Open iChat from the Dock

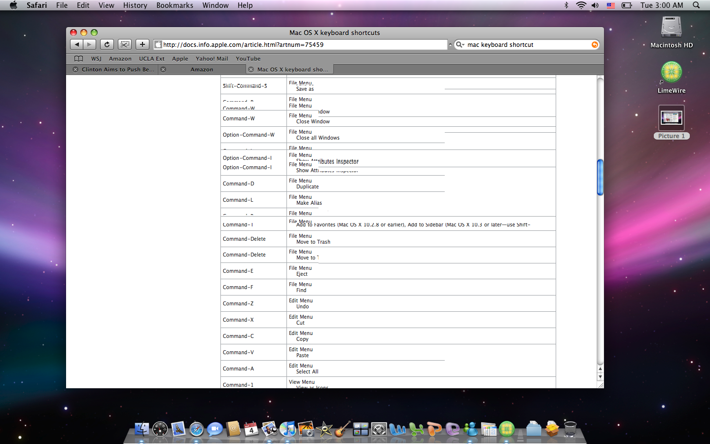point(215,429)
